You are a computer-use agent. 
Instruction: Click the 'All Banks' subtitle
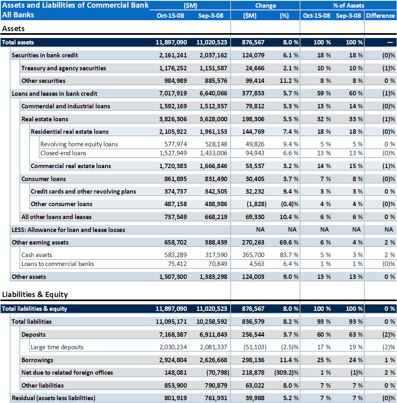[18, 15]
